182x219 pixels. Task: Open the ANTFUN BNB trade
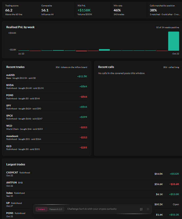pyautogui.click(x=93, y=184)
